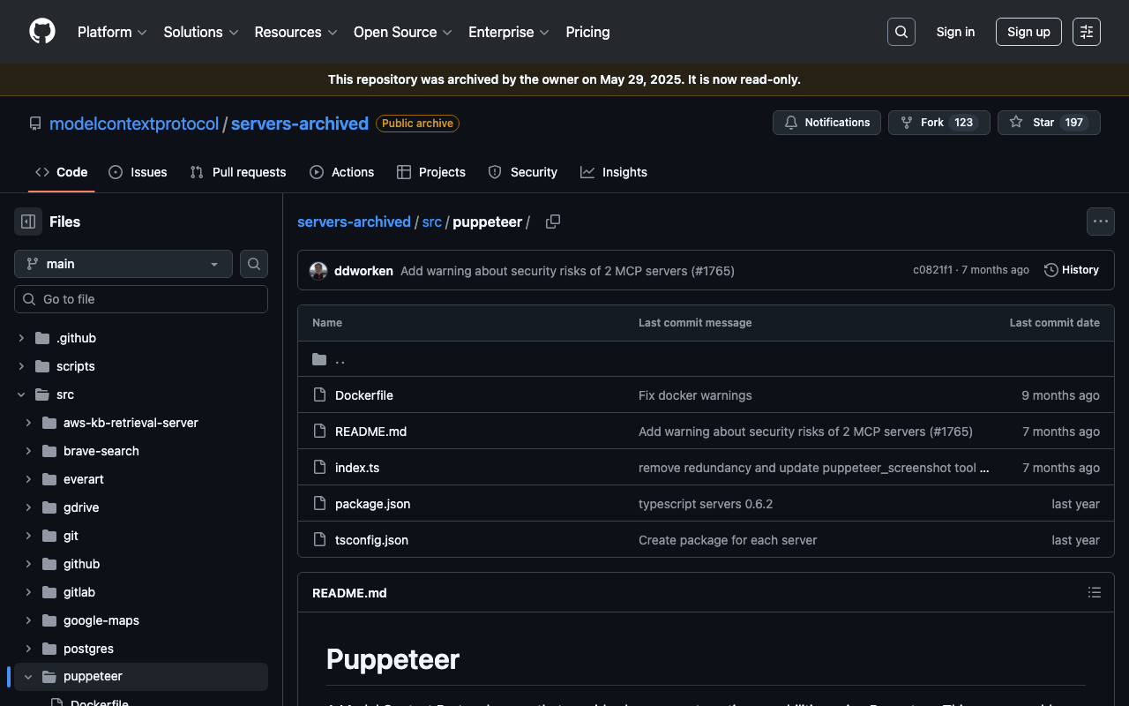The height and width of the screenshot is (706, 1129).
Task: Collapse the src folder tree
Action: pyautogui.click(x=22, y=394)
